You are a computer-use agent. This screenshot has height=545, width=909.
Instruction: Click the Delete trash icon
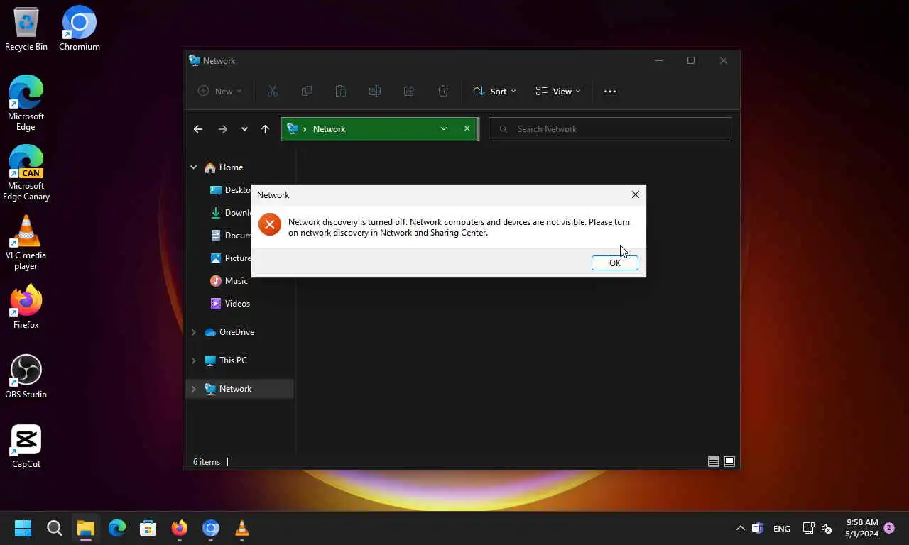[442, 91]
